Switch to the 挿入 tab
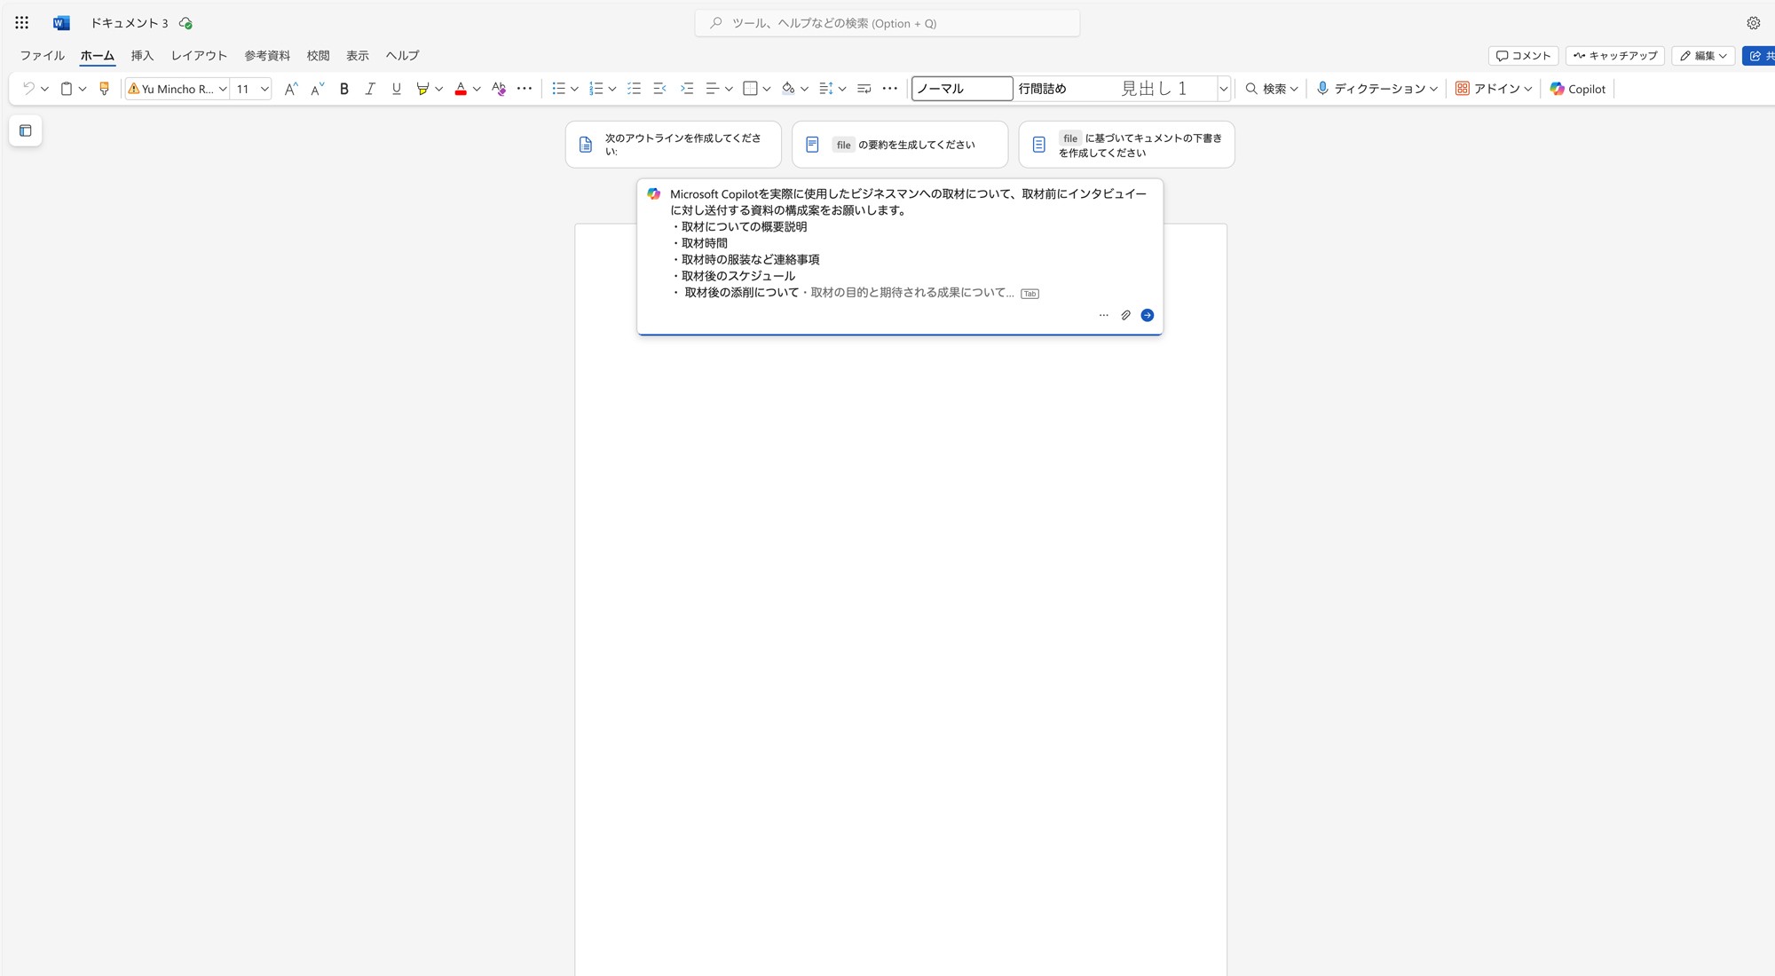 (142, 56)
